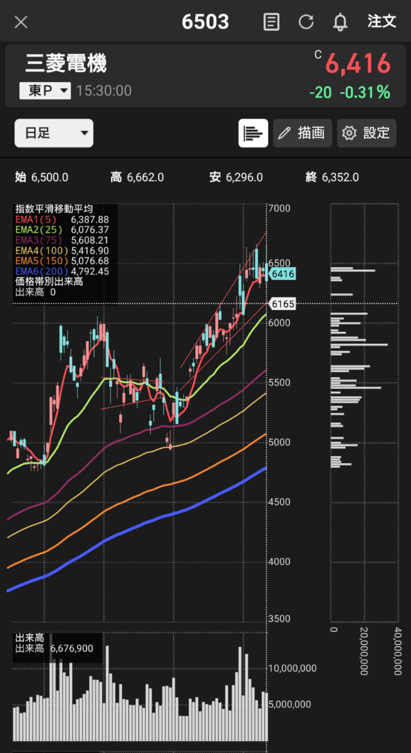Select the close price 終 6,352.0

point(332,178)
